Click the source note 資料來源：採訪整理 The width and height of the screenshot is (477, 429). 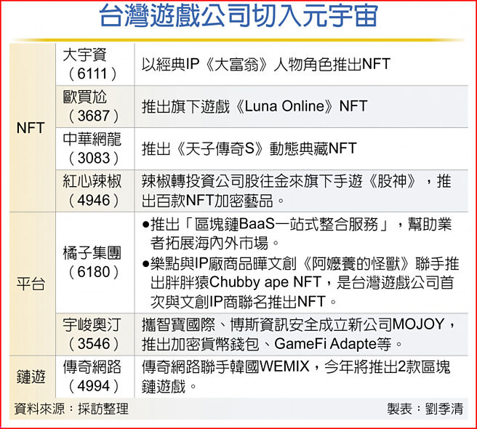71,409
